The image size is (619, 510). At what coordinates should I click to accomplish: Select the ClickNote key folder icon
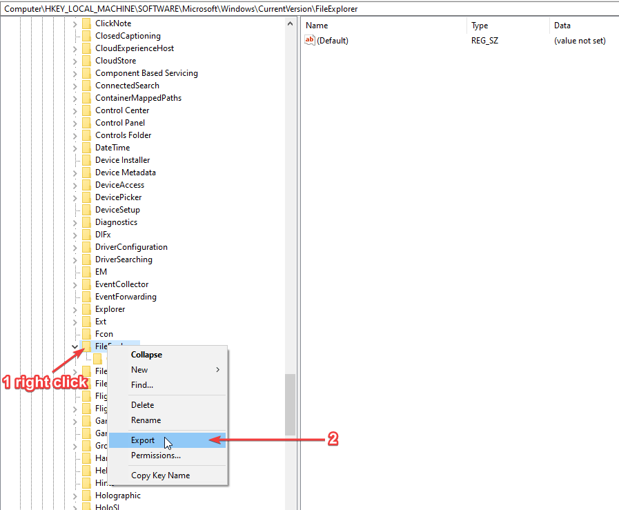pyautogui.click(x=86, y=23)
